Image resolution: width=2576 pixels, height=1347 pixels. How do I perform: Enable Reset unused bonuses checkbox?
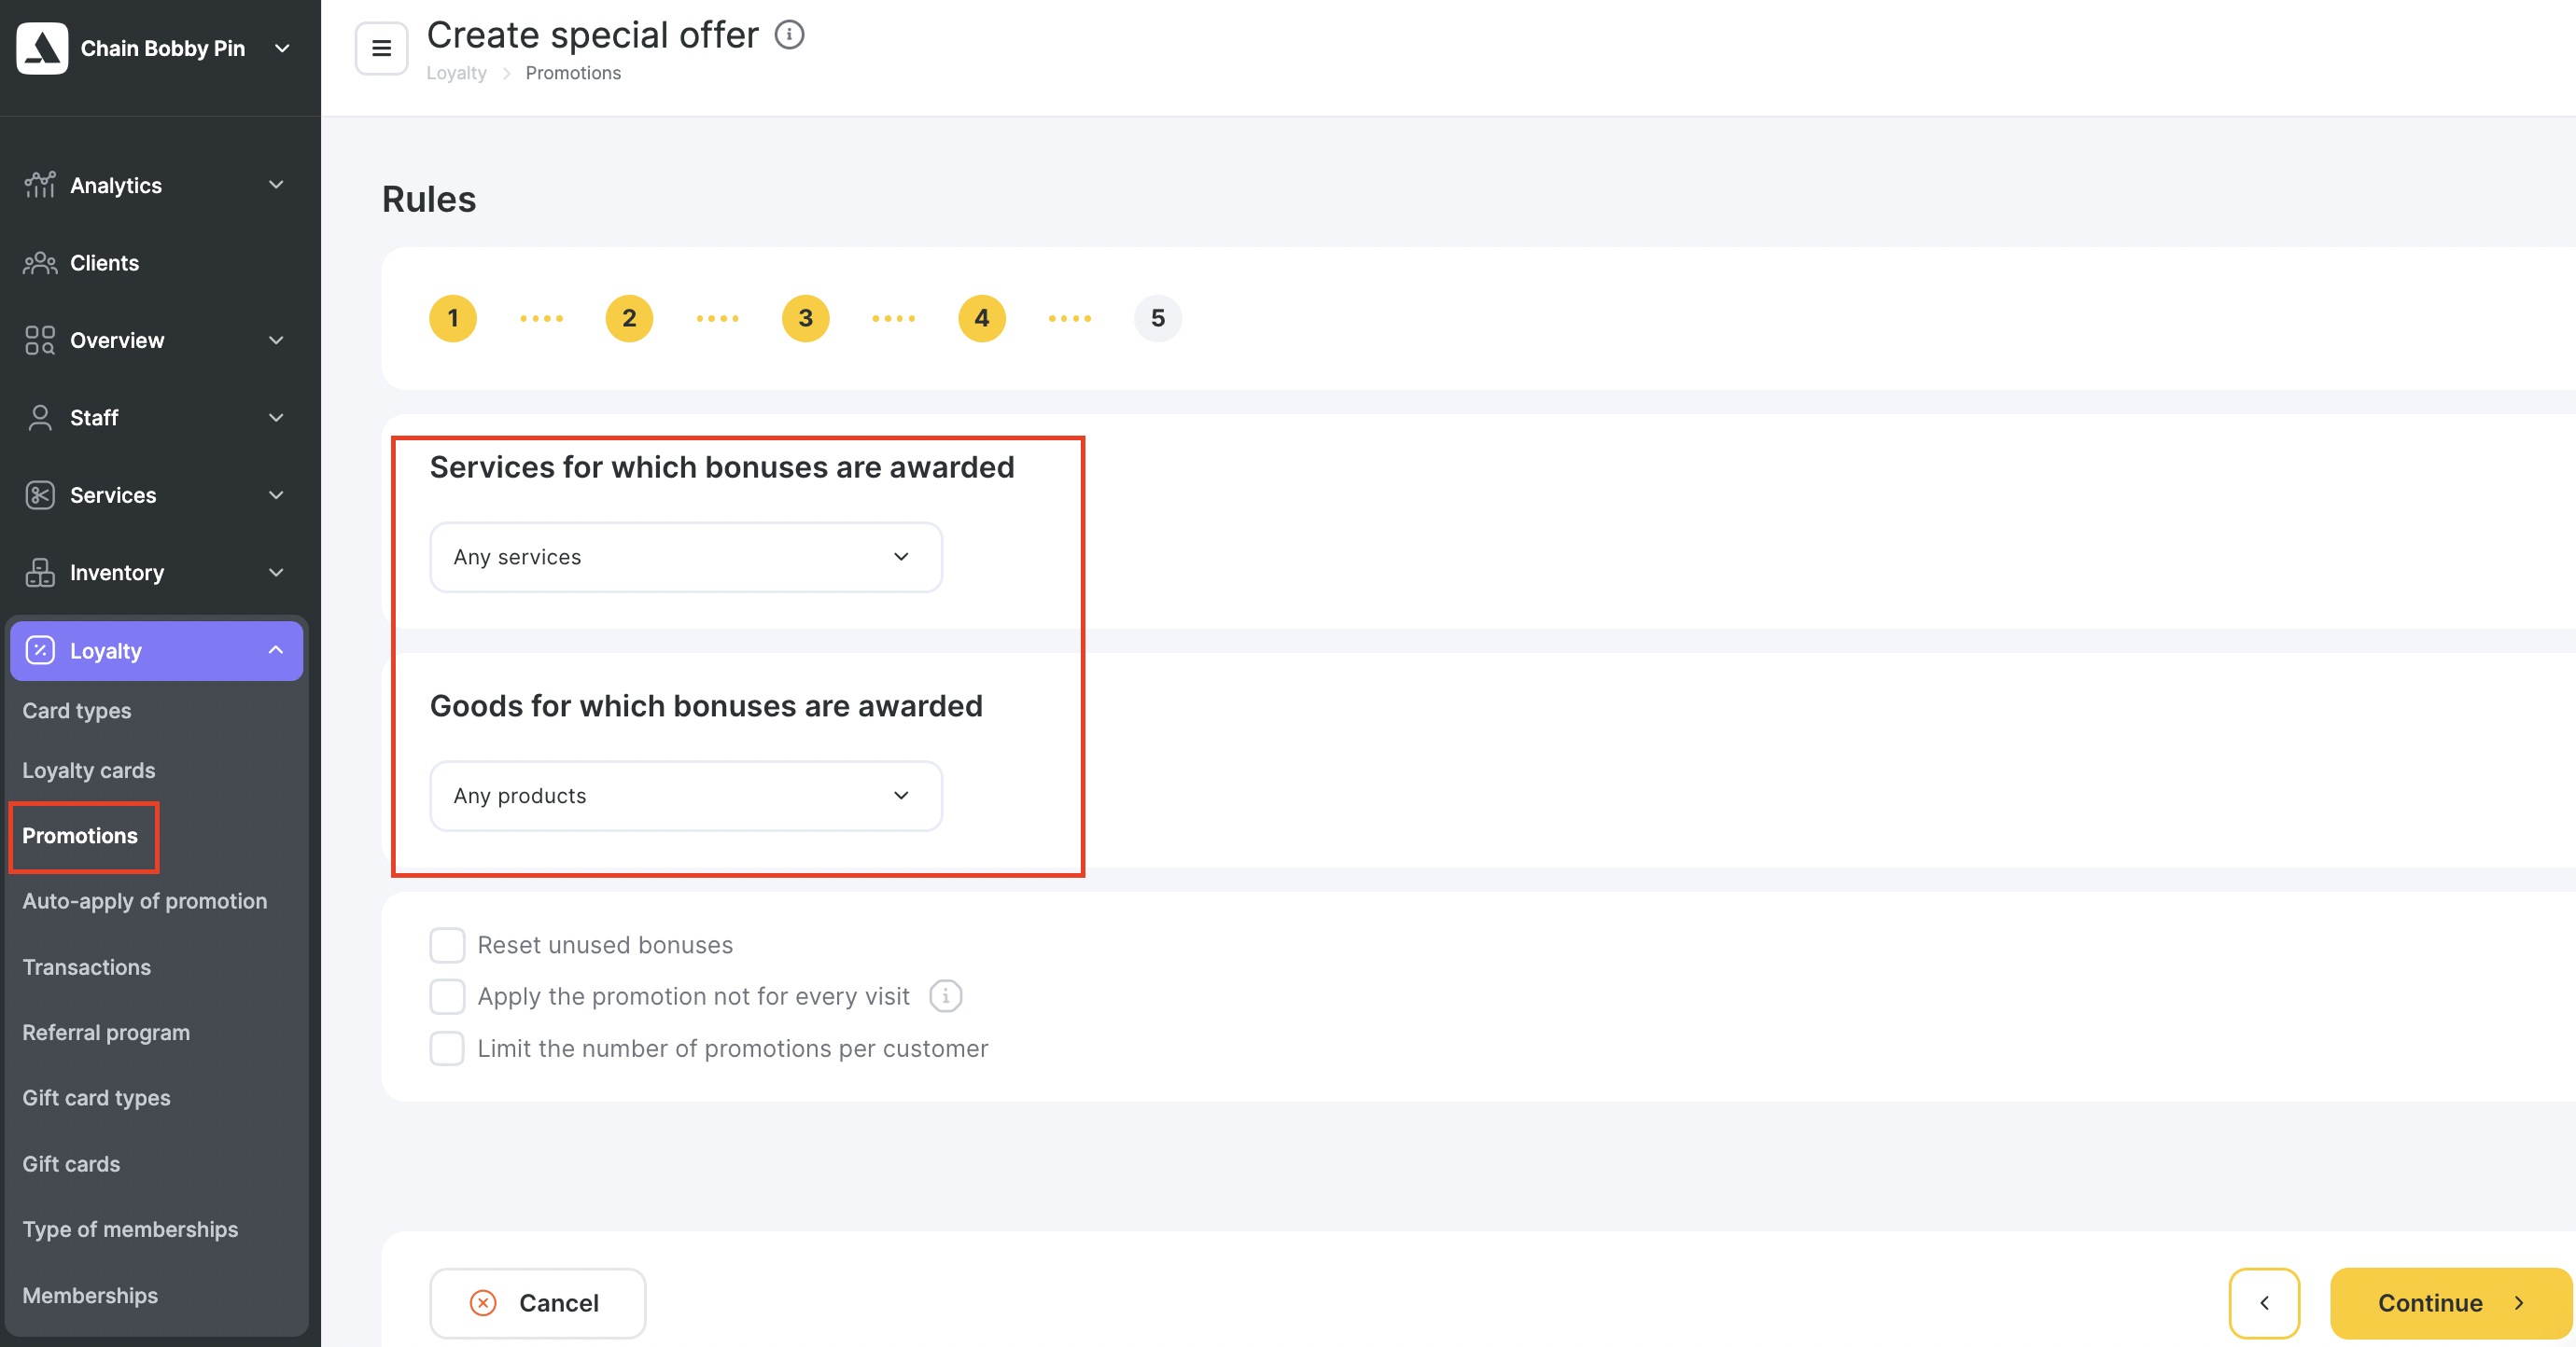coord(447,944)
